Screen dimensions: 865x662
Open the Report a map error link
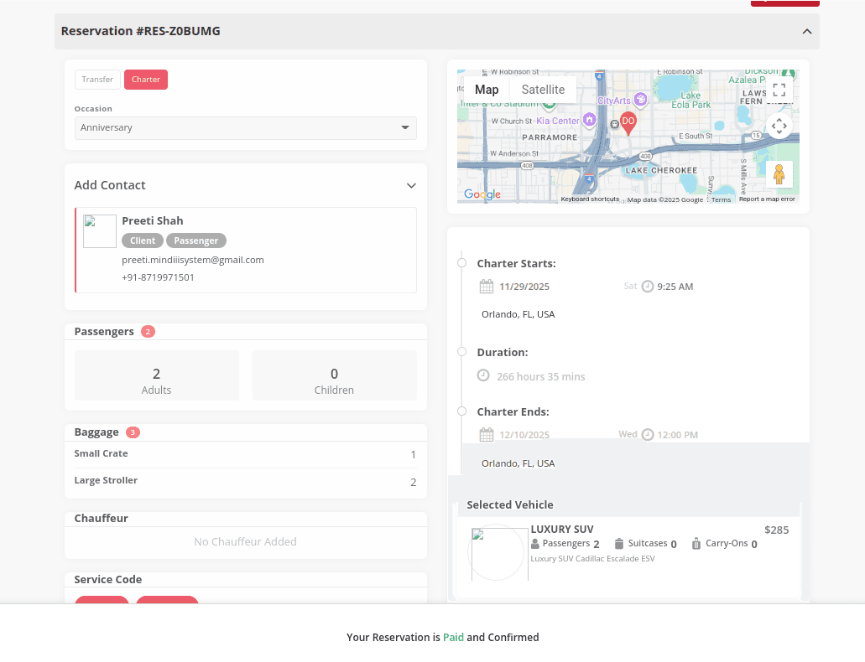(x=767, y=199)
